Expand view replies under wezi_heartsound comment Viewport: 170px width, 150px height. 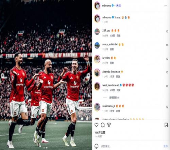(x=114, y=97)
